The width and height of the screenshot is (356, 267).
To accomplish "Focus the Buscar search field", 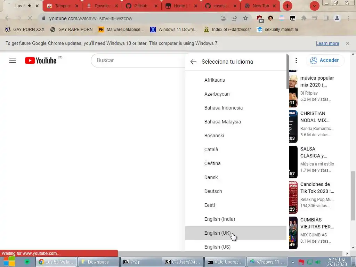I will click(138, 60).
